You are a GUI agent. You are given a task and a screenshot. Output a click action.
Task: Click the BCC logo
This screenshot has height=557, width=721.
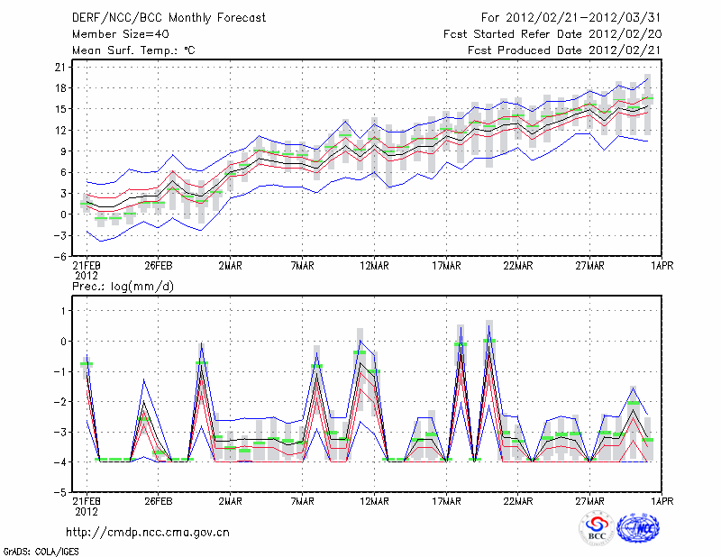point(597,529)
